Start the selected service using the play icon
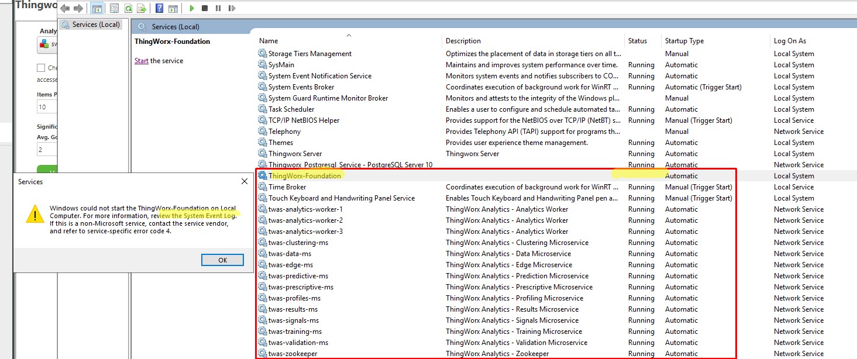Screen dimensions: 857x359 [x=192, y=8]
